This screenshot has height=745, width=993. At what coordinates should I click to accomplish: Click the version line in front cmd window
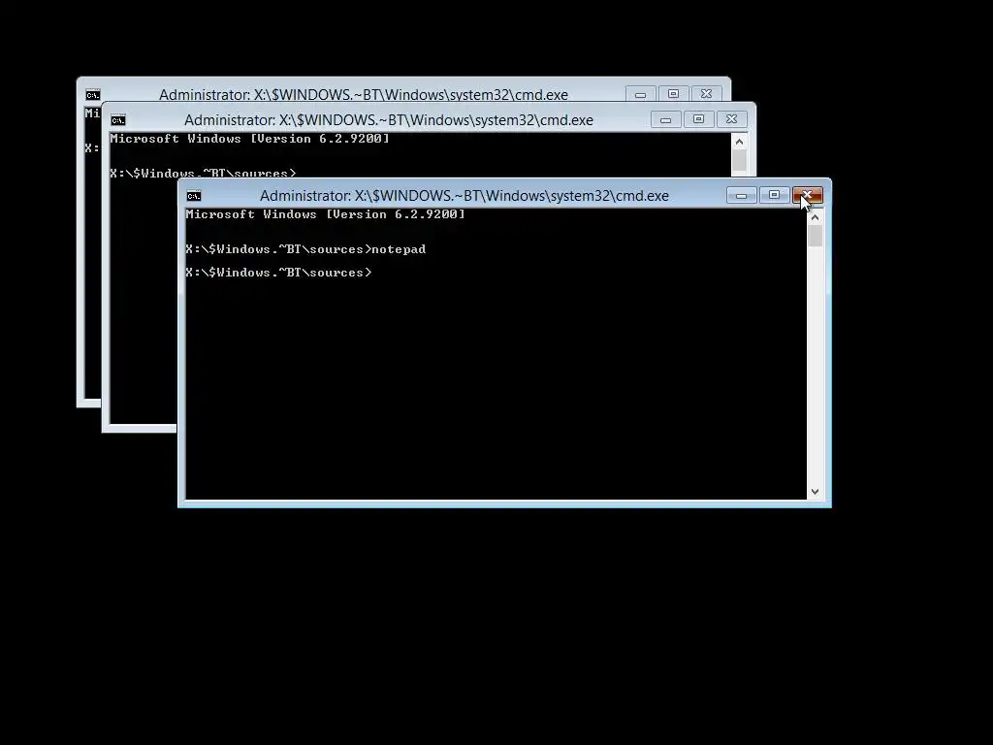click(325, 214)
